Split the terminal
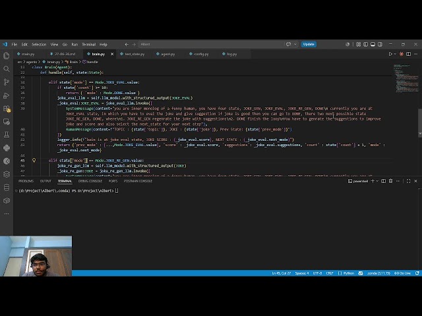The height and width of the screenshot is (316, 422). click(384, 181)
